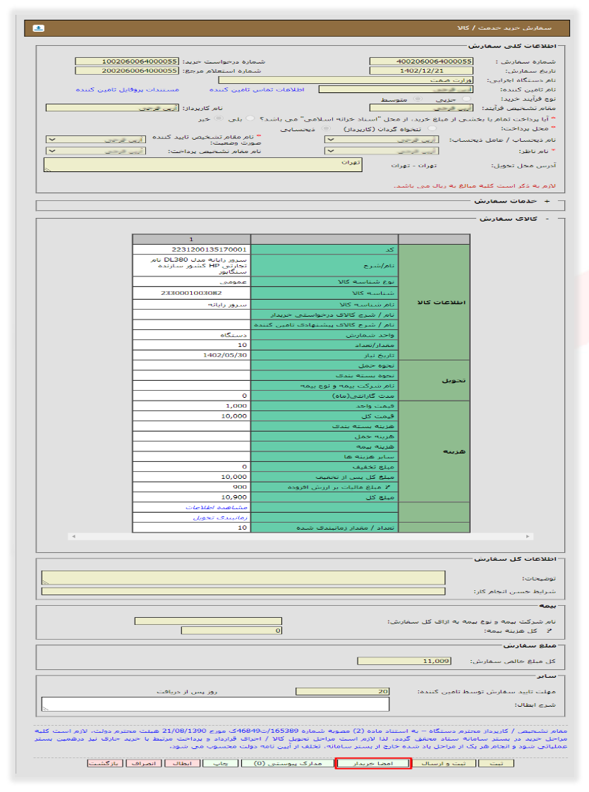Click the ثبت button
Screen dimensions: 589x792
click(497, 763)
